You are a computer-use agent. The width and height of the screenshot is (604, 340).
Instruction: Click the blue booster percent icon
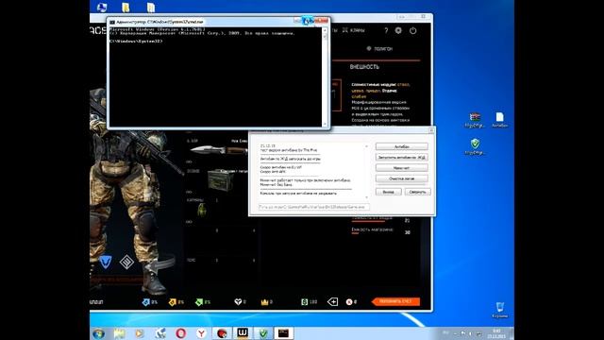click(145, 302)
